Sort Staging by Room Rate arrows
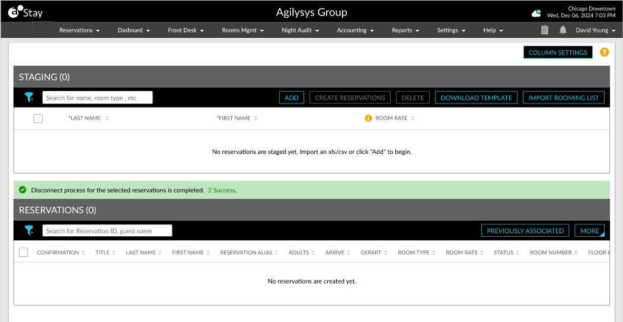Image resolution: width=623 pixels, height=322 pixels. (x=413, y=118)
